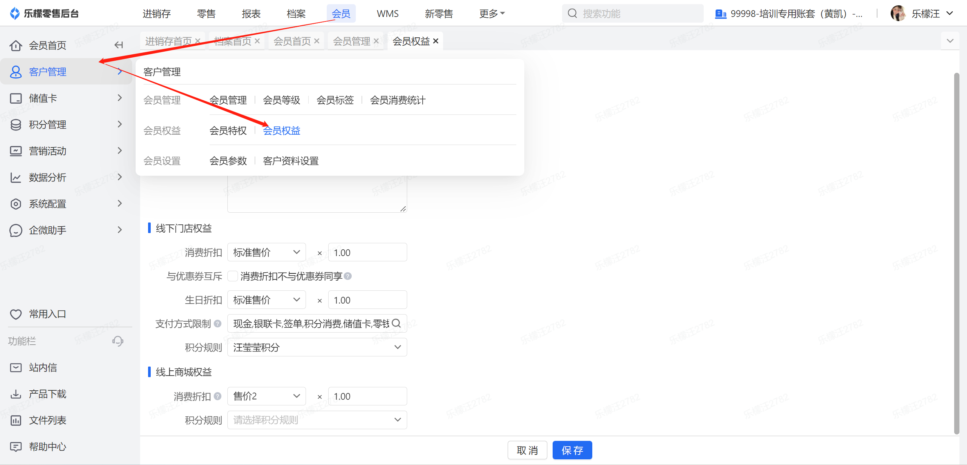Open the 生日折扣 price dropdown
This screenshot has width=967, height=465.
[x=266, y=300]
